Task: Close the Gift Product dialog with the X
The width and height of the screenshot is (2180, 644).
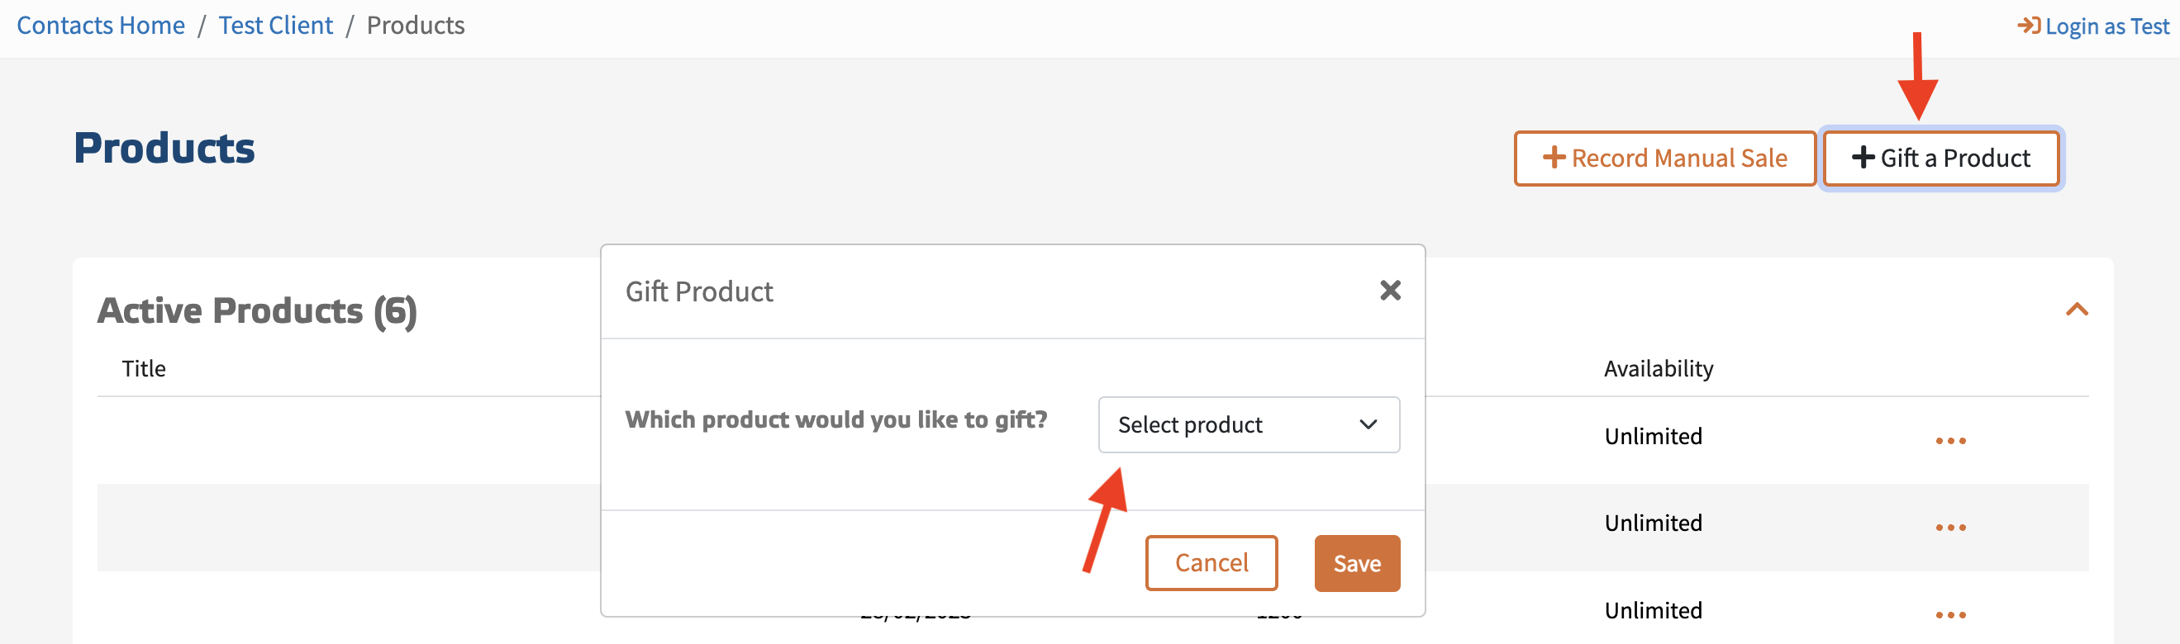Action: (1390, 291)
